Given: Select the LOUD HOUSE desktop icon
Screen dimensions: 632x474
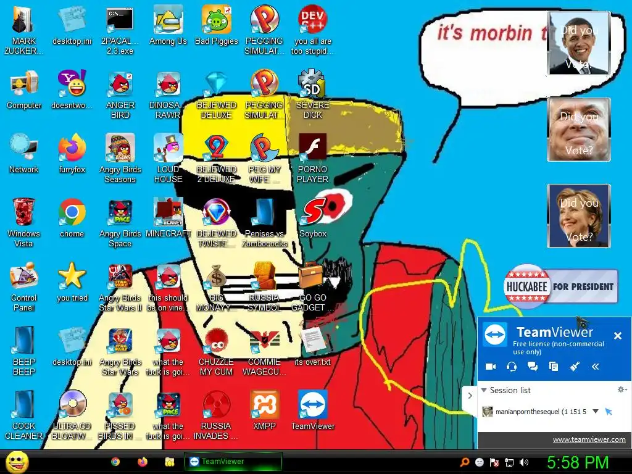Looking at the screenshot, I should [168, 159].
